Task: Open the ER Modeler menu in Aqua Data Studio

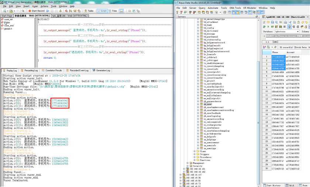Action: pyautogui.click(x=250, y=8)
